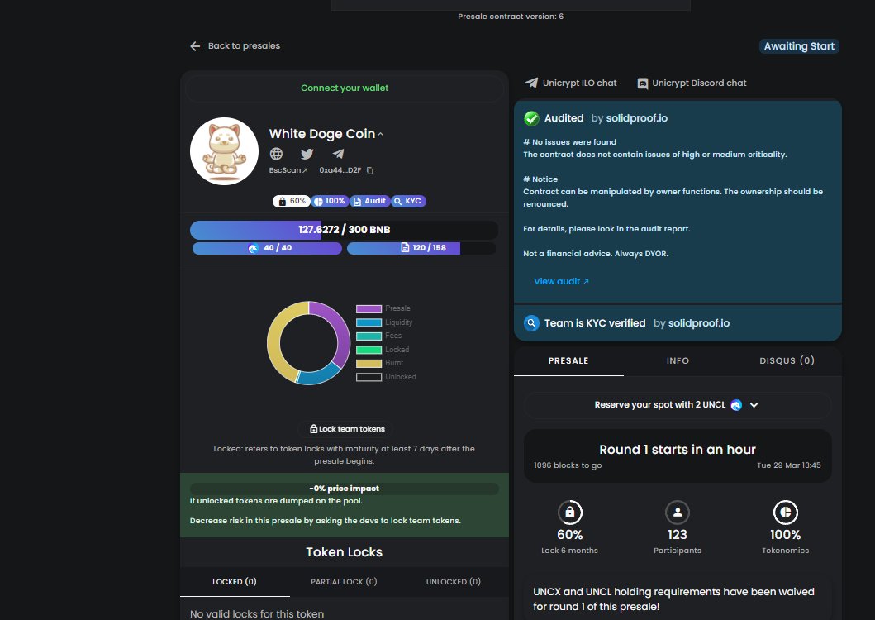Select the LOCKED (0) tab
875x620 pixels.
(235, 582)
